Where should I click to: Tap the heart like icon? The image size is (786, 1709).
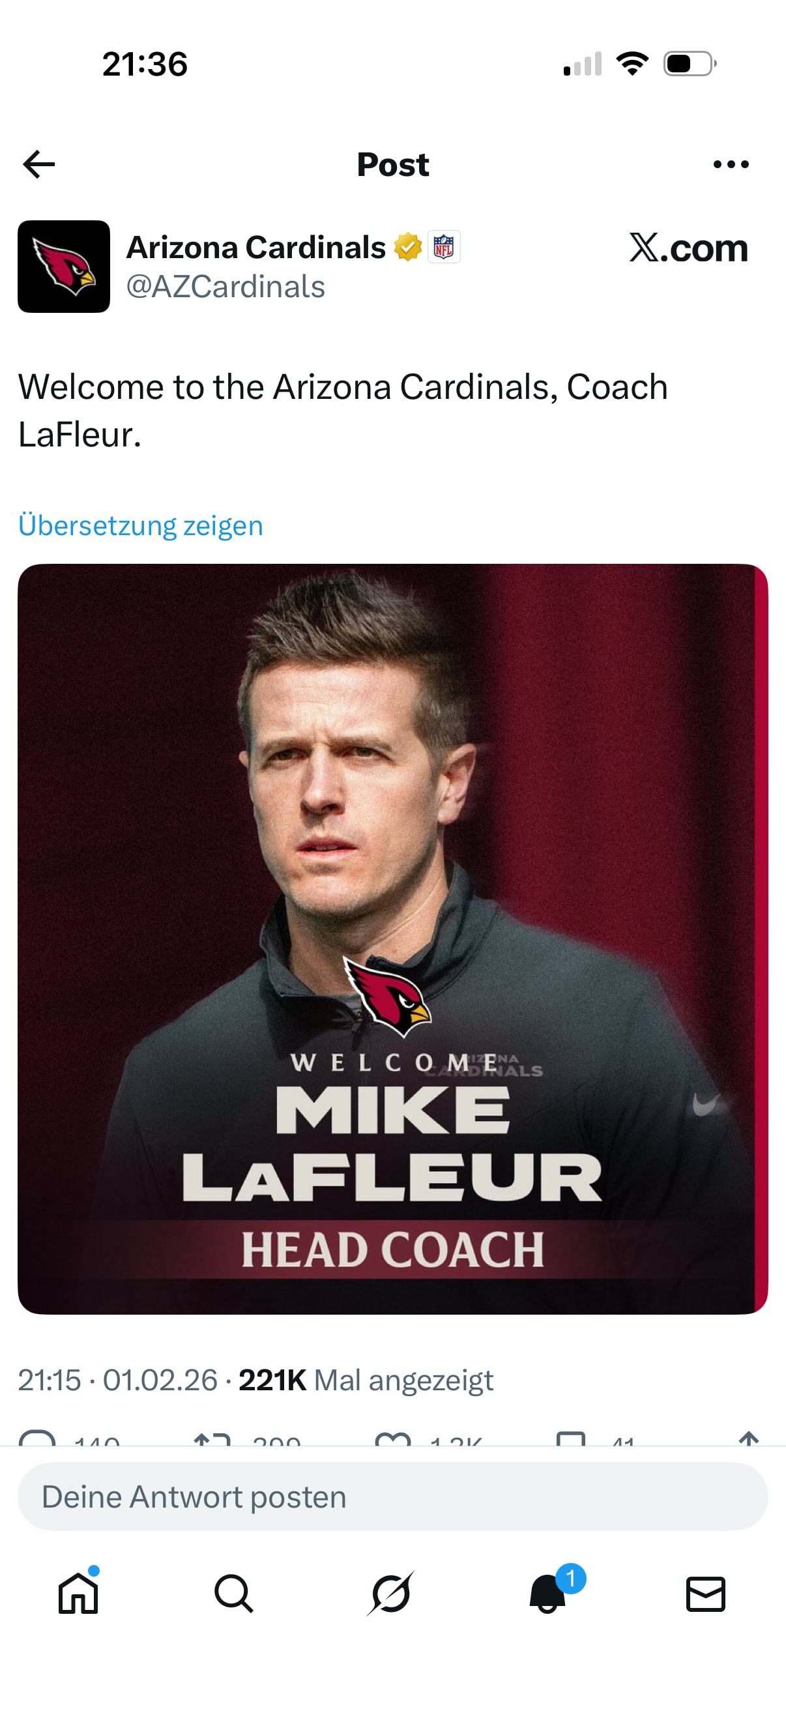click(x=392, y=1440)
